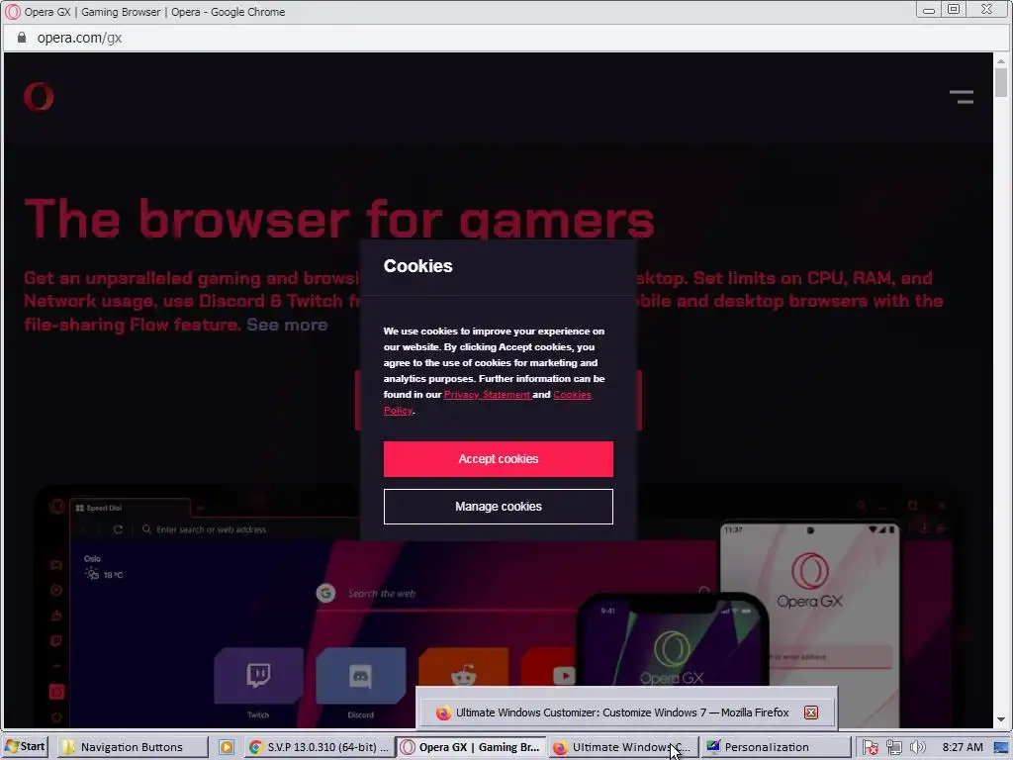
Task: Click the Opera logo in page header
Action: click(39, 97)
